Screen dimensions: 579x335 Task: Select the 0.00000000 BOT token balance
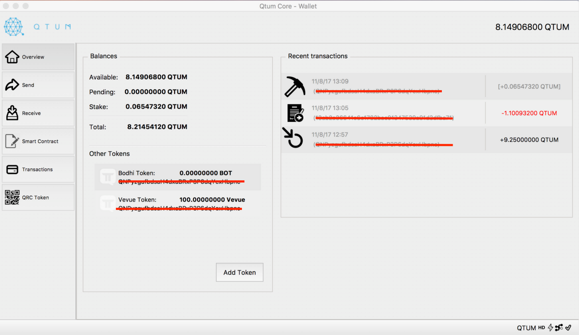click(206, 173)
